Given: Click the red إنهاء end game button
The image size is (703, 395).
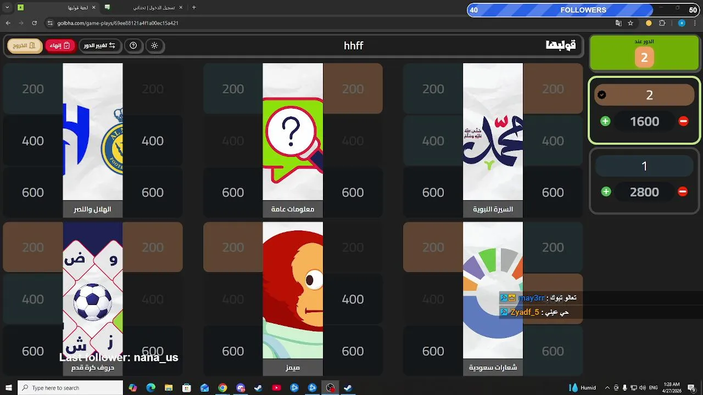Looking at the screenshot, I should (60, 46).
